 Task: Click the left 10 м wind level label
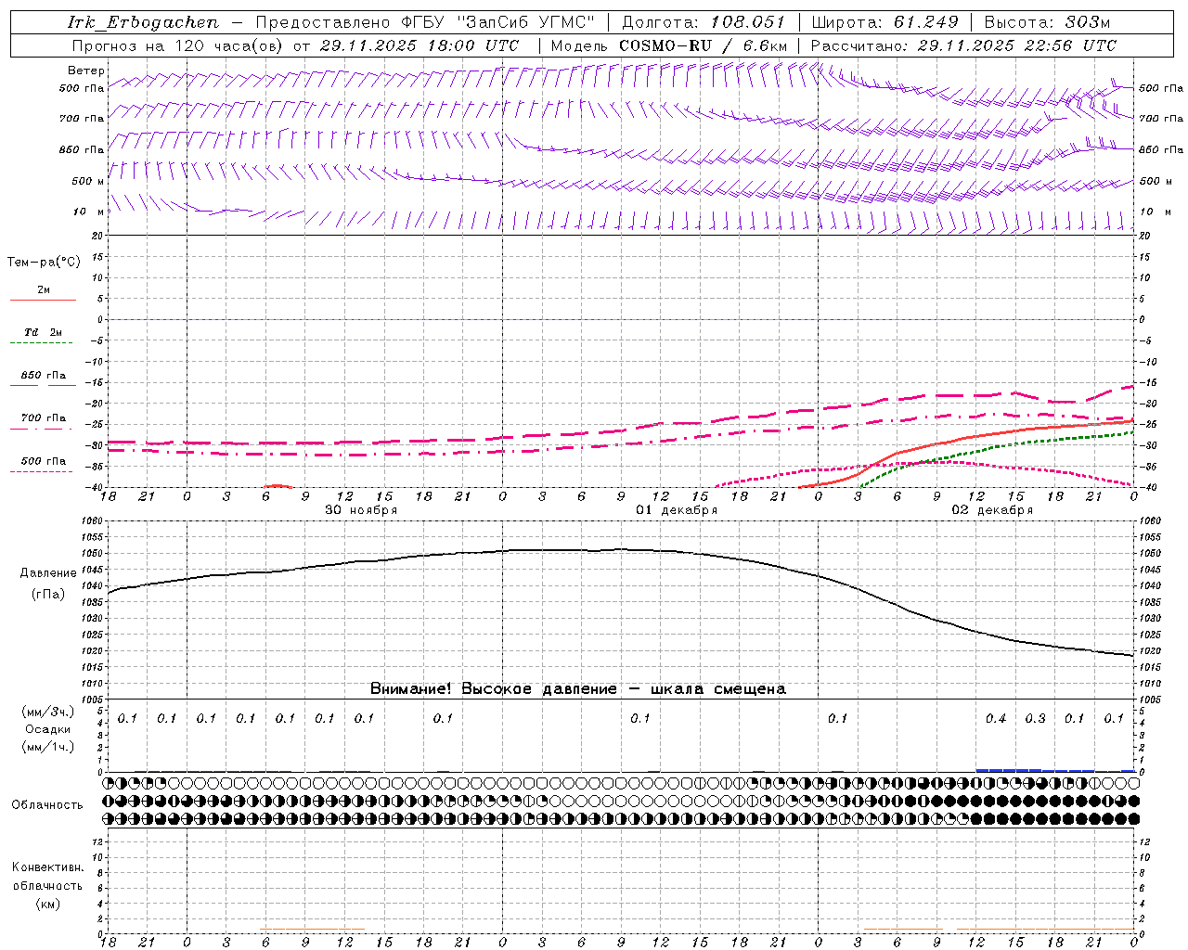click(89, 212)
